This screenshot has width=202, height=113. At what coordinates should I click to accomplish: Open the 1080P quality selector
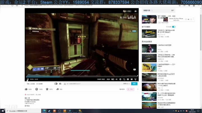pos(101,79)
